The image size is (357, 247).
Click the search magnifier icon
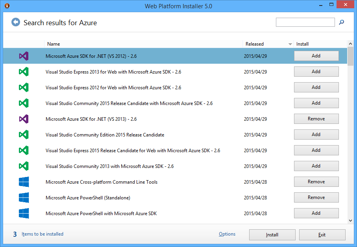point(341,22)
